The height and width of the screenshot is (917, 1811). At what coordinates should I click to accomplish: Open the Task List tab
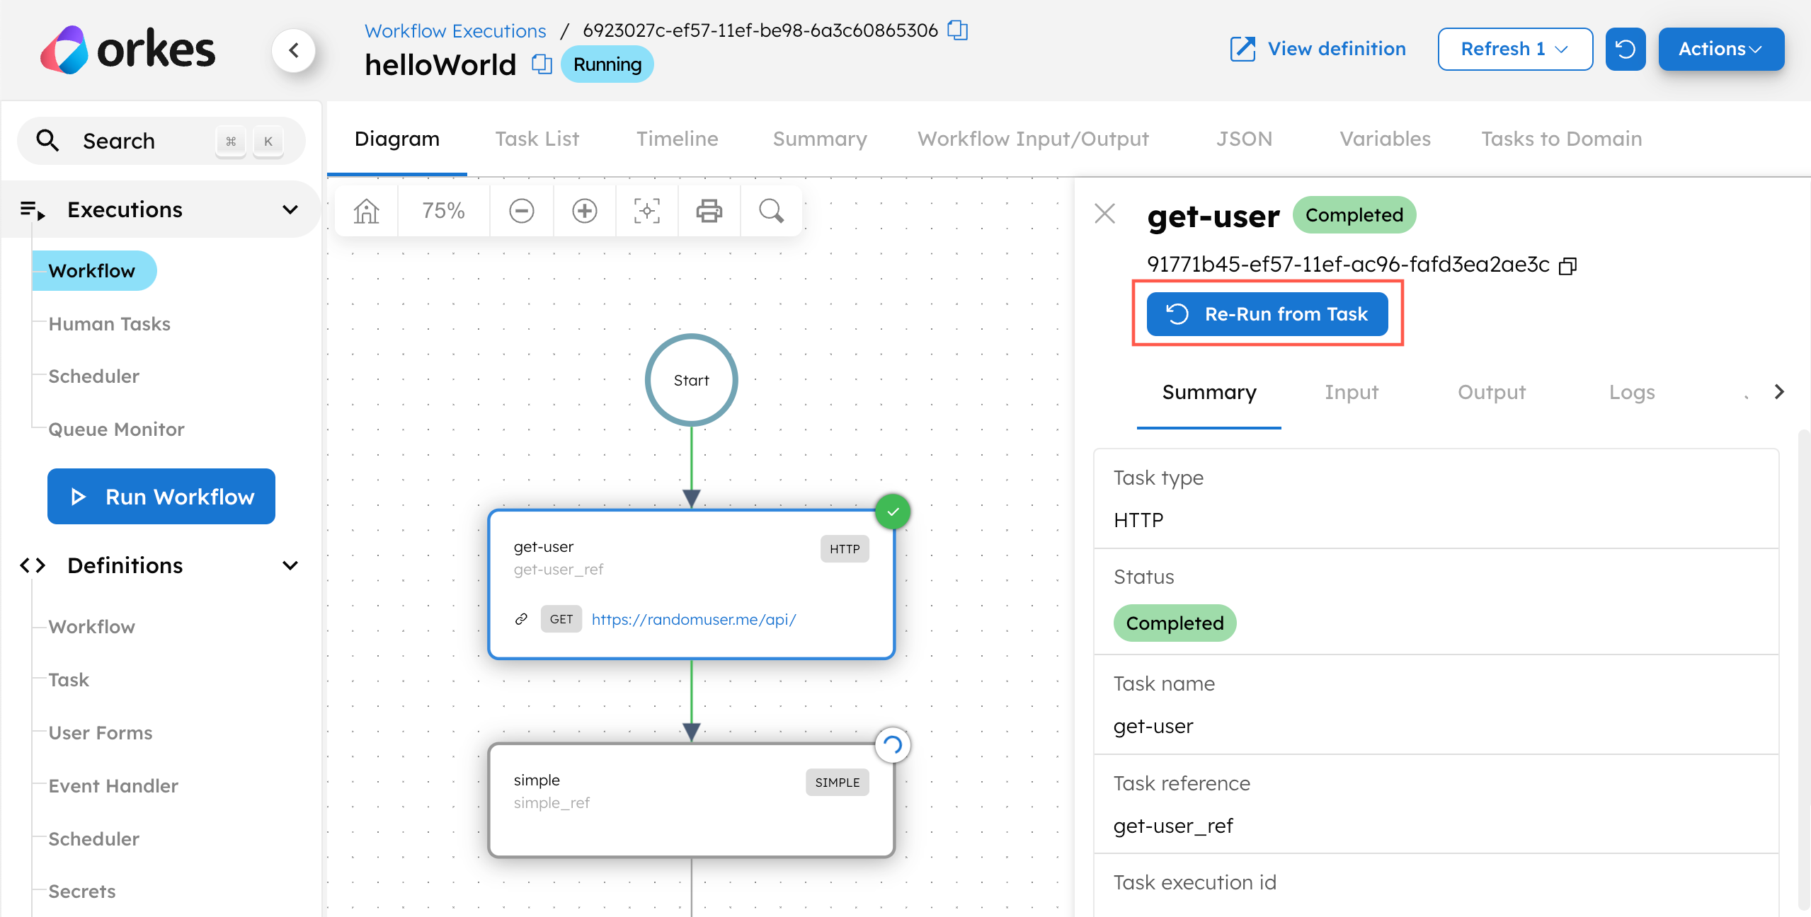(x=537, y=139)
